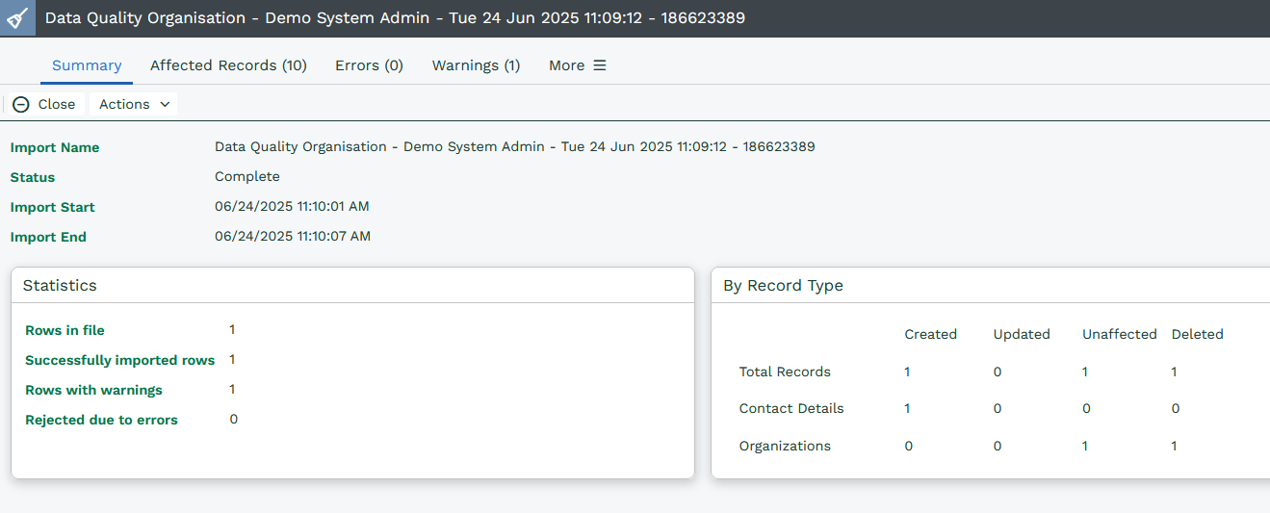Click the Import End timestamp

(x=292, y=237)
